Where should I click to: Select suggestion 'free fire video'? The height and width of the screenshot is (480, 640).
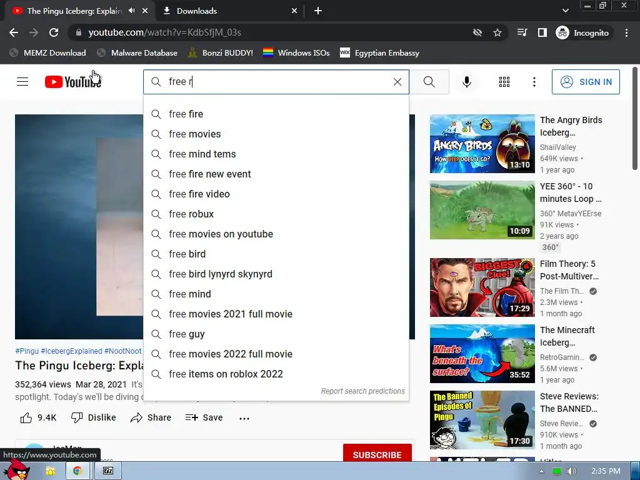click(x=276, y=194)
